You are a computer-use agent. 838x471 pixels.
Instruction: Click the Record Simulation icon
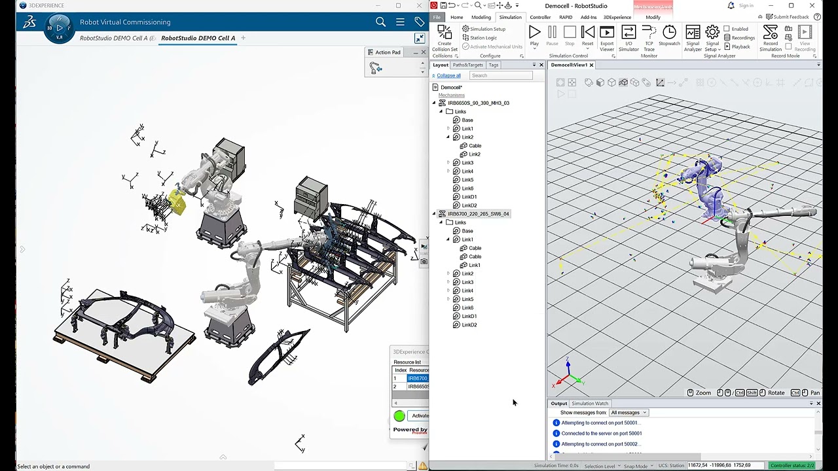[x=771, y=32]
